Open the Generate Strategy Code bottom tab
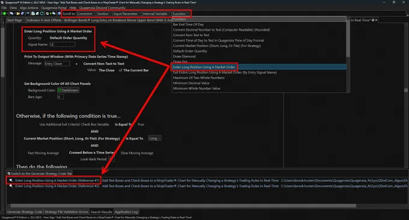 pos(25,212)
